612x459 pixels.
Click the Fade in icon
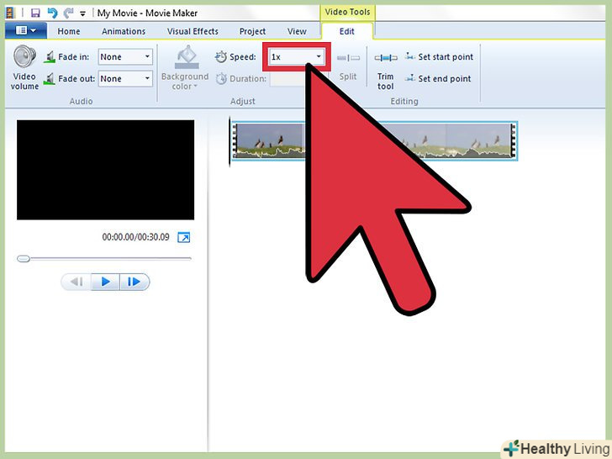[x=50, y=57]
